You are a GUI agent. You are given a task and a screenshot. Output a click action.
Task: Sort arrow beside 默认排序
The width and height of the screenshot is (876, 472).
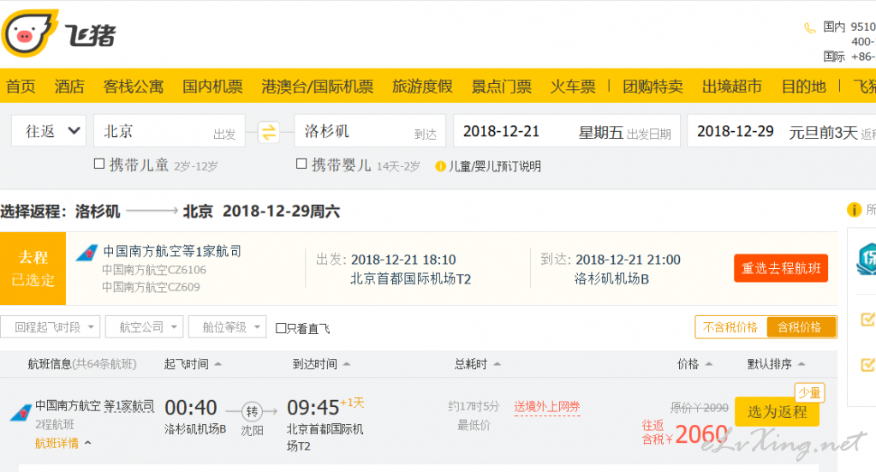pos(802,364)
